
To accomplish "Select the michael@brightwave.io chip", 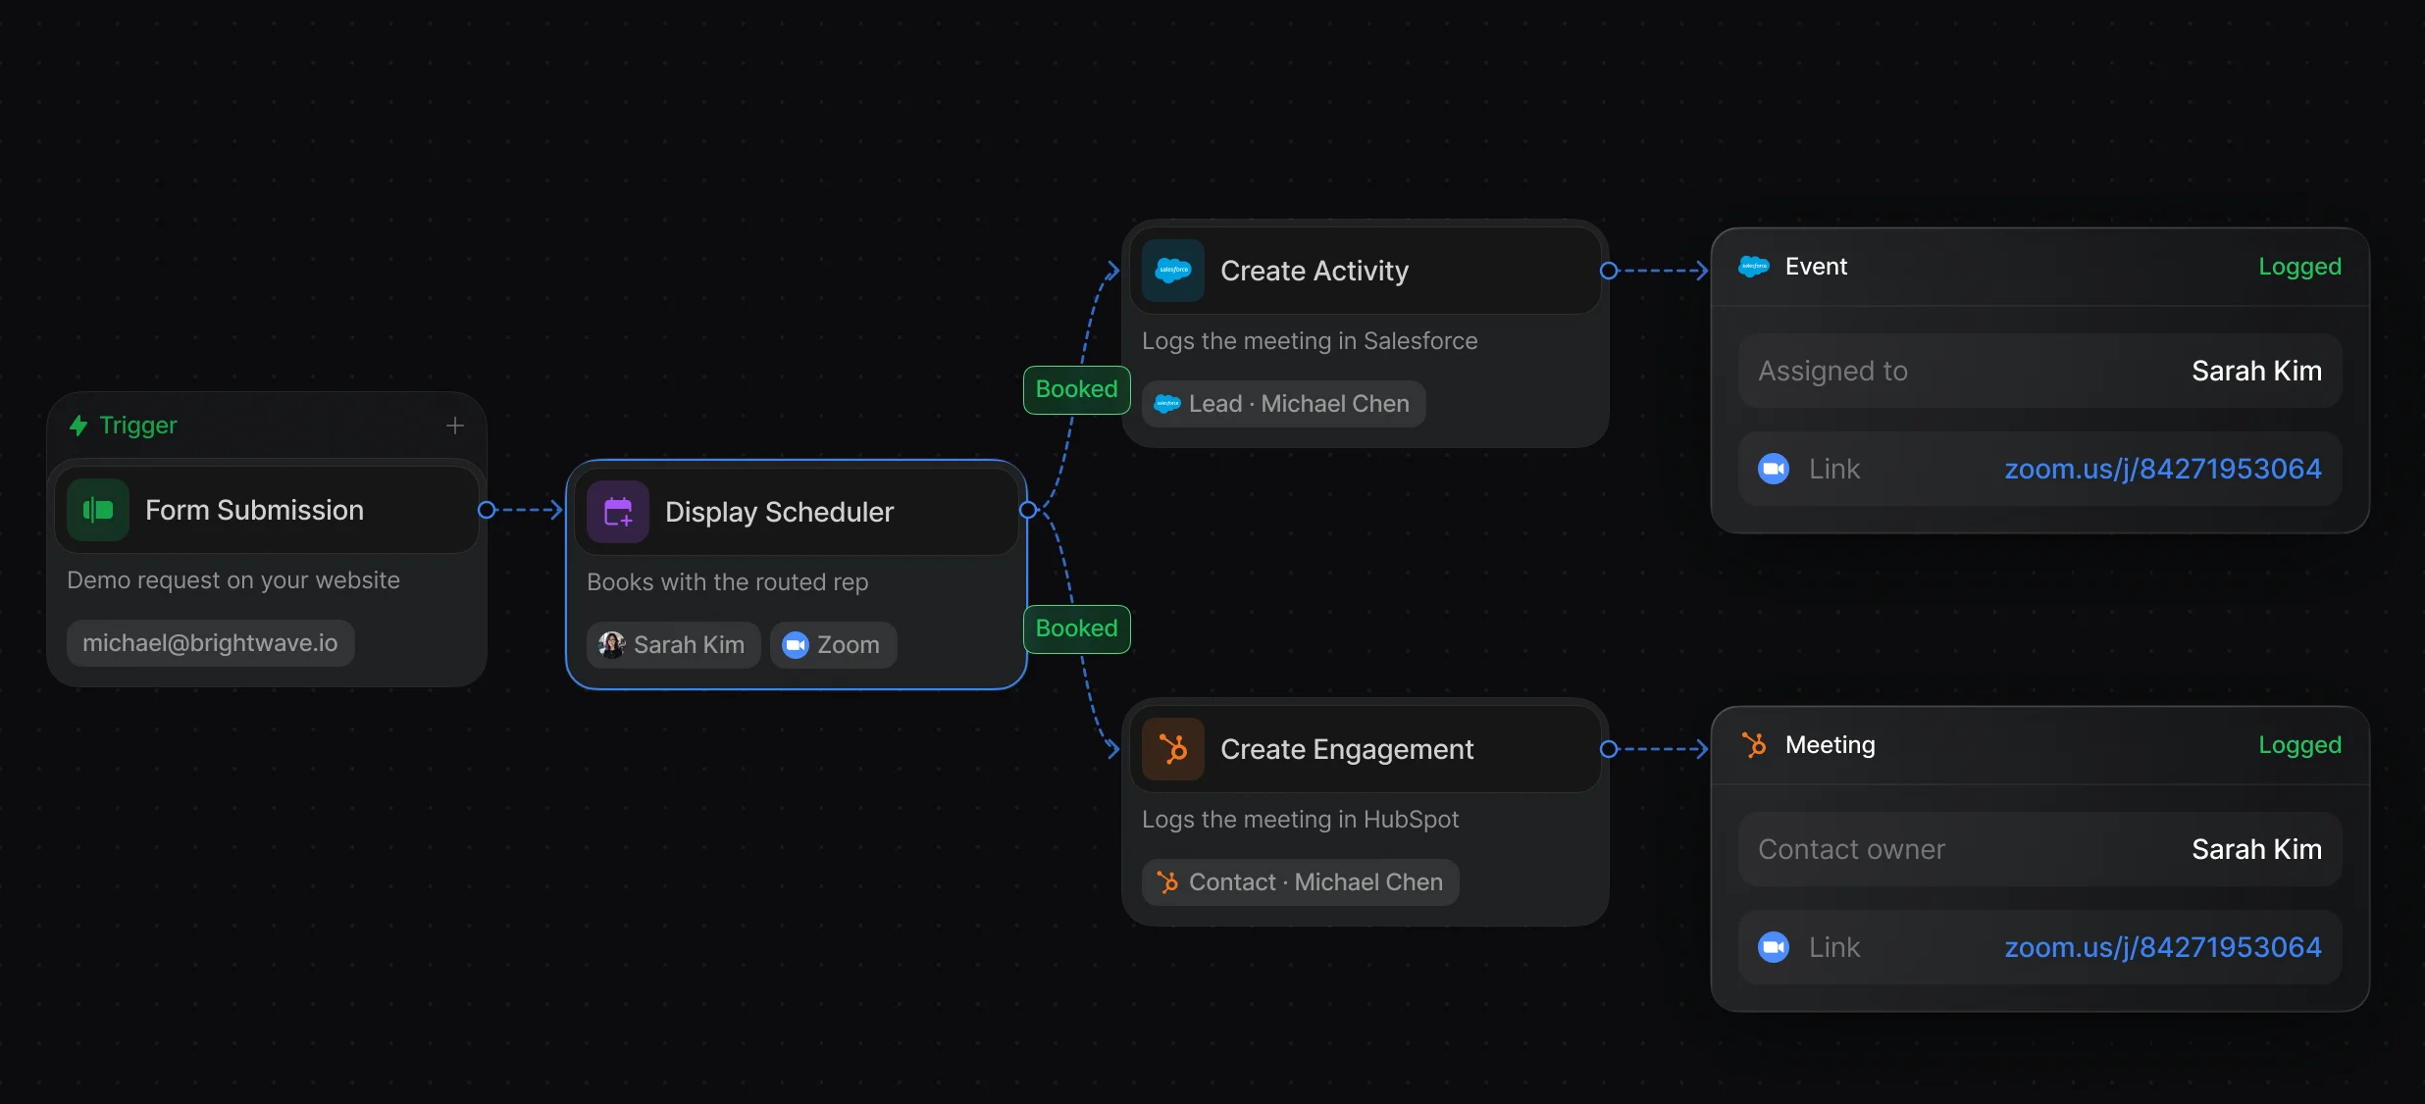I will 210,643.
